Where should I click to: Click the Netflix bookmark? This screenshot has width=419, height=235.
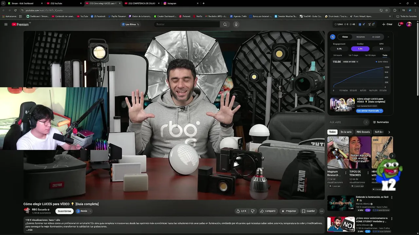pos(197,16)
